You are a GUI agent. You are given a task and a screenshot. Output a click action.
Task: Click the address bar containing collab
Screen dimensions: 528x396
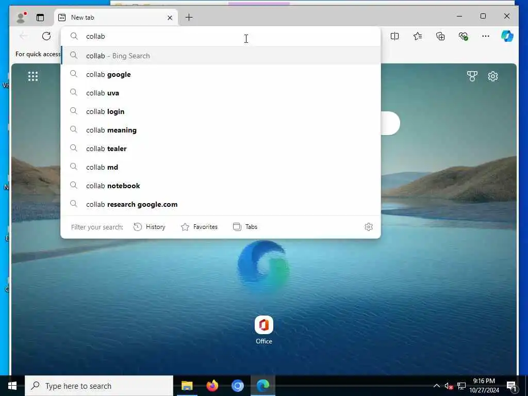tap(221, 37)
